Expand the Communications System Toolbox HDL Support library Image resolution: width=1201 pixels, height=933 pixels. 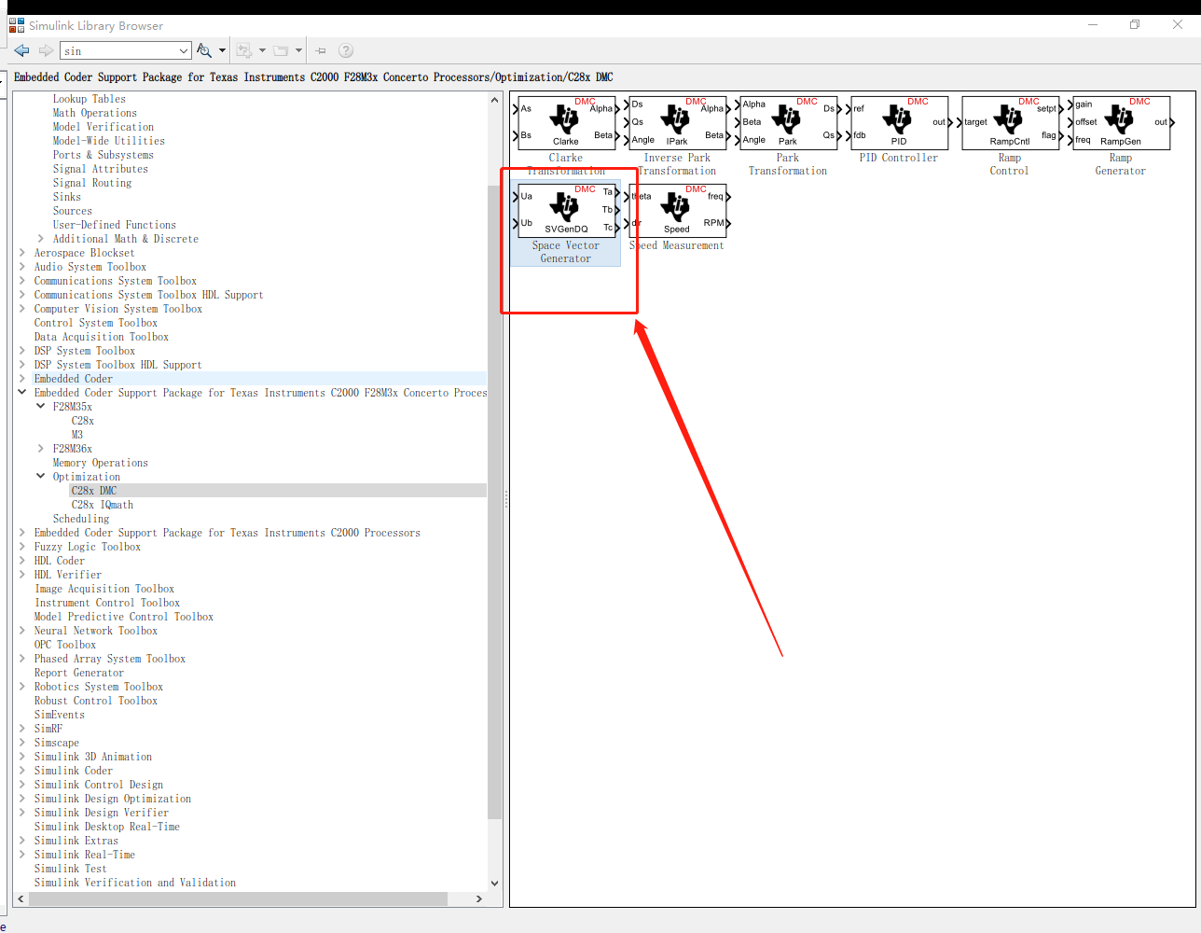[22, 295]
